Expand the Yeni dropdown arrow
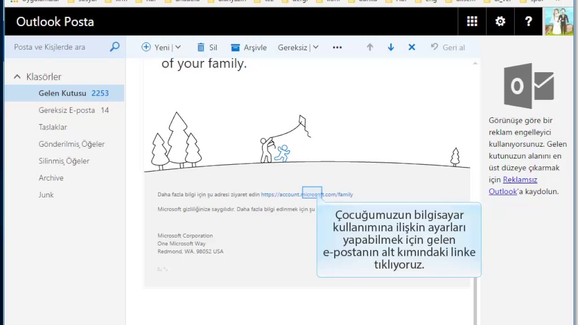The width and height of the screenshot is (578, 325). point(178,47)
